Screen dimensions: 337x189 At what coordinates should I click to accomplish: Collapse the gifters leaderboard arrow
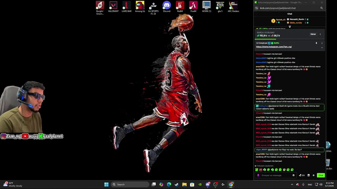pos(290,27)
